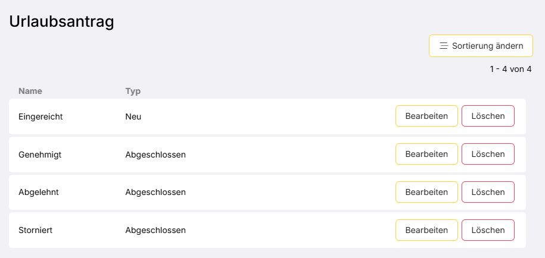Delete the Abgelehnt status entry
Image resolution: width=545 pixels, height=258 pixels.
(x=488, y=192)
